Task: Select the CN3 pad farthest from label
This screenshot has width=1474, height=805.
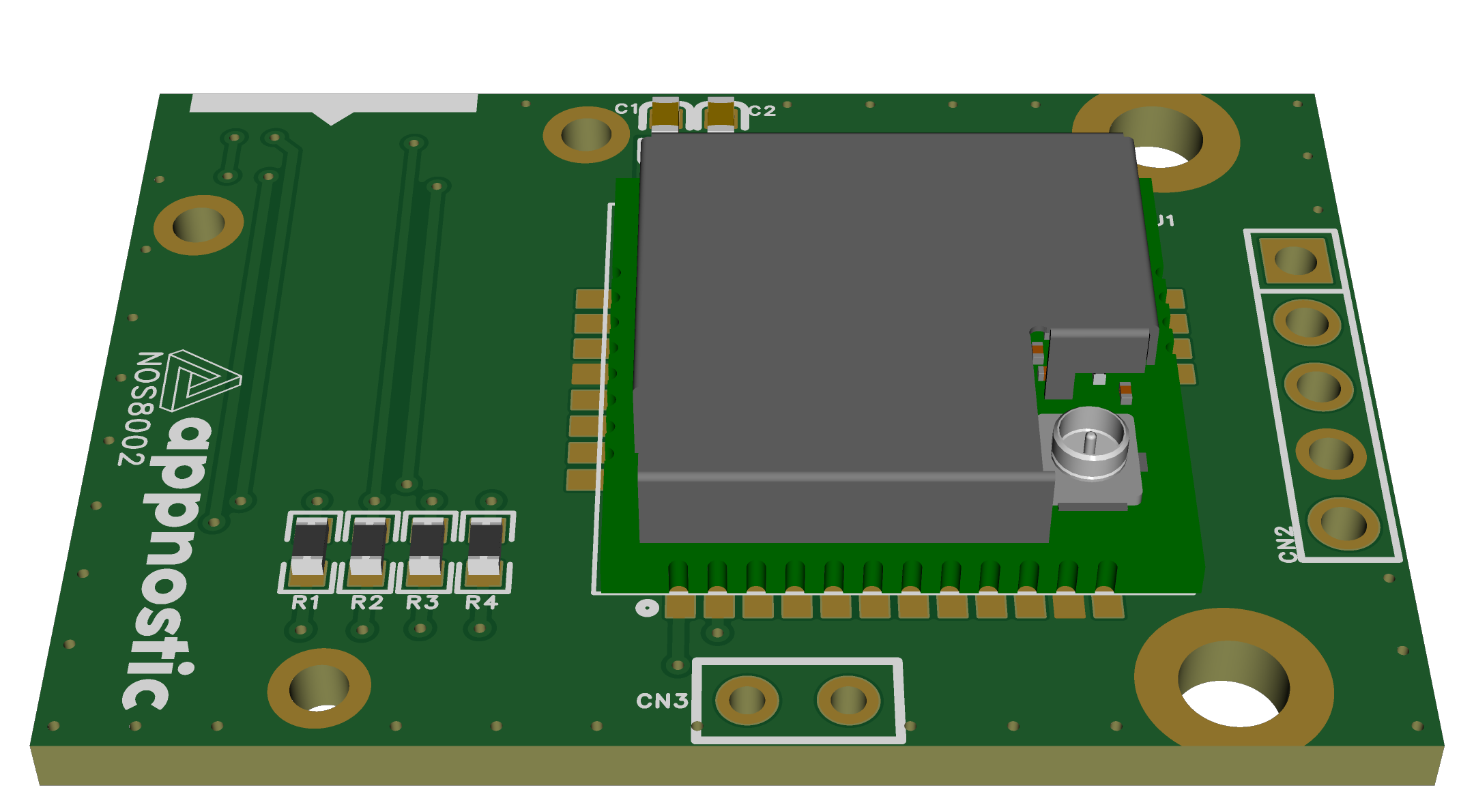Action: (x=848, y=701)
